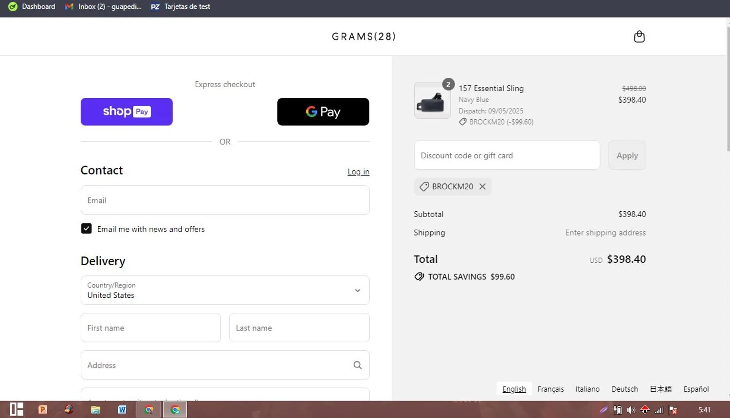Click the address search magnifier icon
Viewport: 730px width, 418px height.
(357, 365)
